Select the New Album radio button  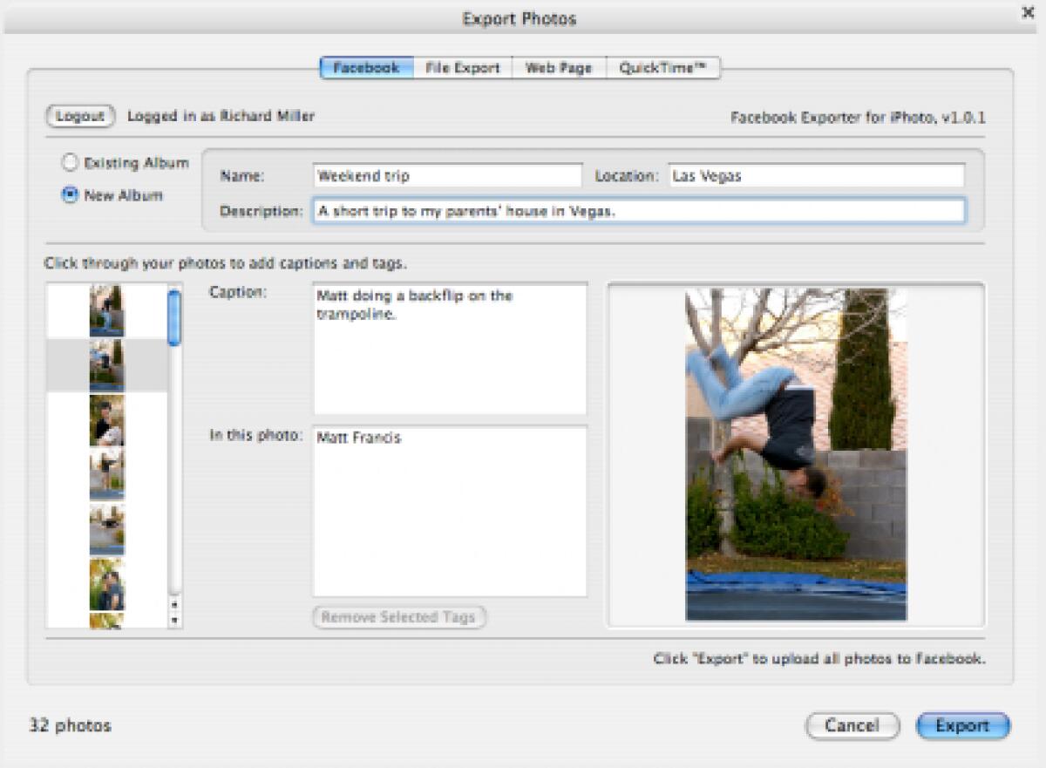pyautogui.click(x=69, y=195)
